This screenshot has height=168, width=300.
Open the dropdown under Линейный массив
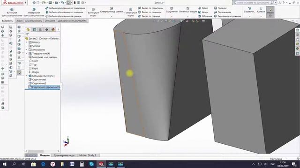pyautogui.click(x=188, y=16)
